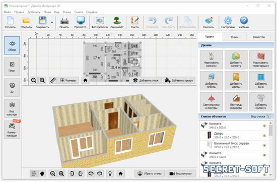Click Светильники и люстры lamp tile
277x182 pixels.
click(x=212, y=102)
